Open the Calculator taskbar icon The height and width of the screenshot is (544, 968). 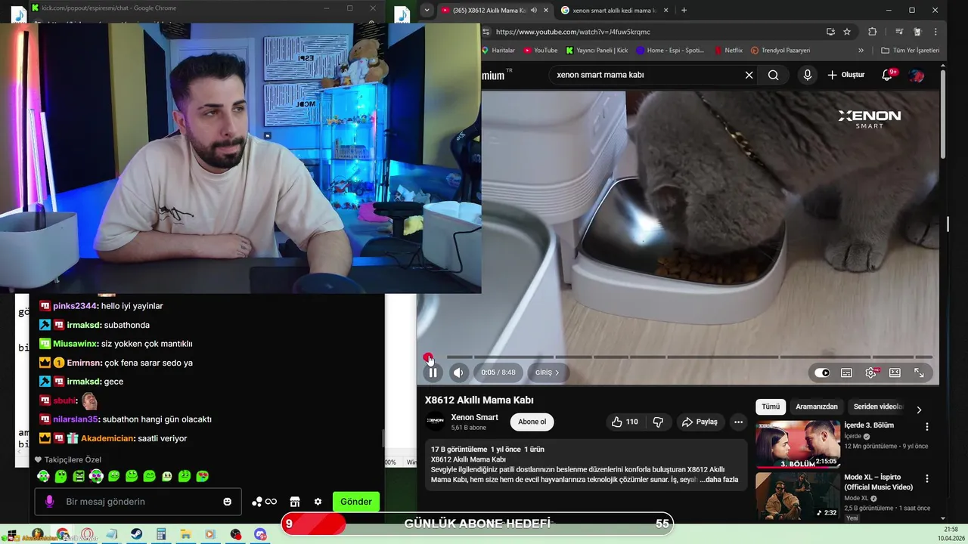160,534
